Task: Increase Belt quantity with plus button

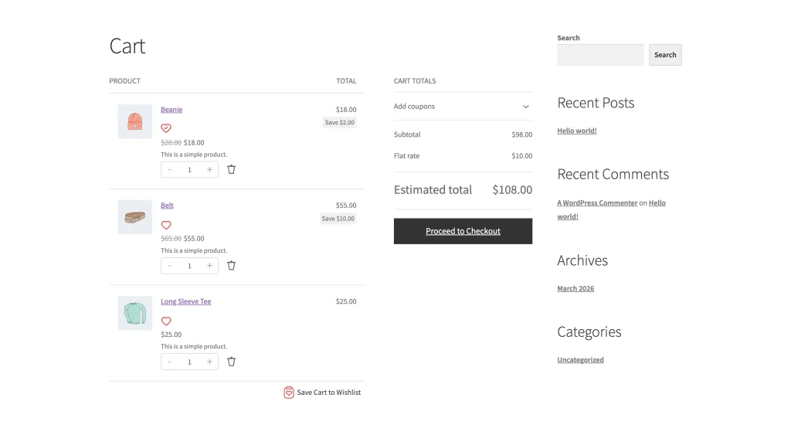Action: (209, 265)
